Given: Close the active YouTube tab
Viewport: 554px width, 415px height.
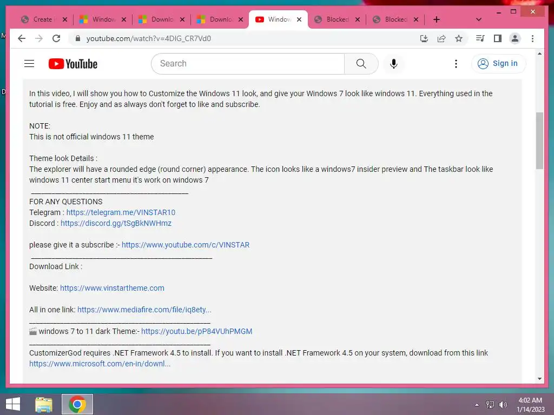Looking at the screenshot, I should tap(299, 19).
